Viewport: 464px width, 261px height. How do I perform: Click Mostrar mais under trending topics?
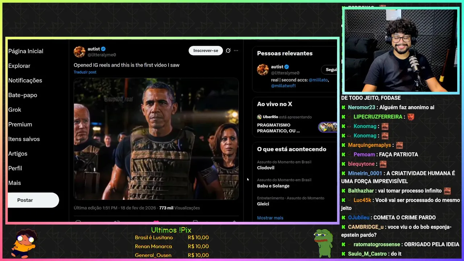pyautogui.click(x=270, y=218)
